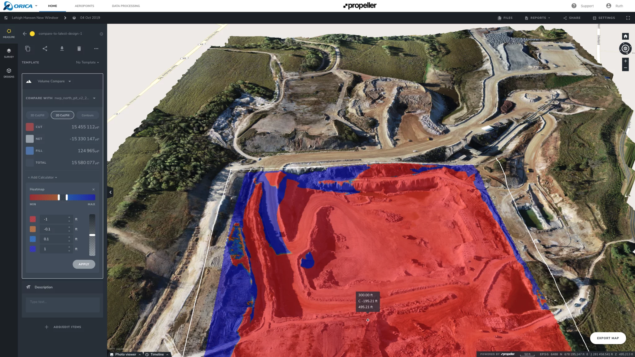Select the 3D Cut/Fill view mode

click(x=37, y=115)
